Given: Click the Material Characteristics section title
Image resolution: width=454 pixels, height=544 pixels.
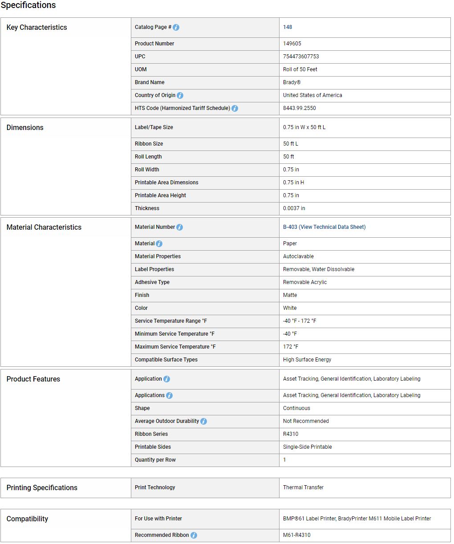Looking at the screenshot, I should (44, 227).
